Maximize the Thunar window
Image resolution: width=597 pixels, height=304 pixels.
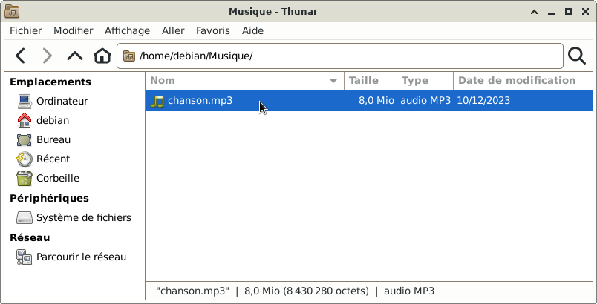click(569, 12)
